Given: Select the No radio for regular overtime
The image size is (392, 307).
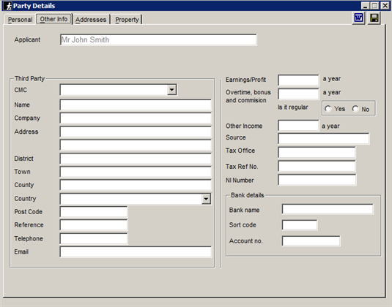Looking at the screenshot, I should pyautogui.click(x=355, y=109).
